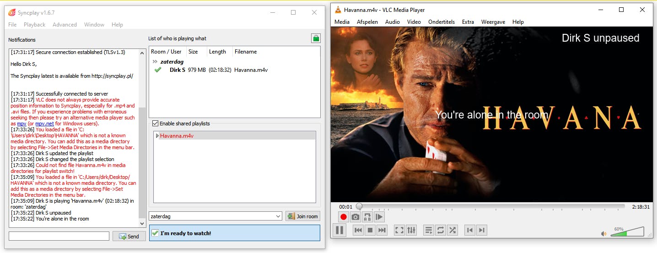657x253 pixels.
Task: Open VLC Video menu
Action: [x=414, y=22]
